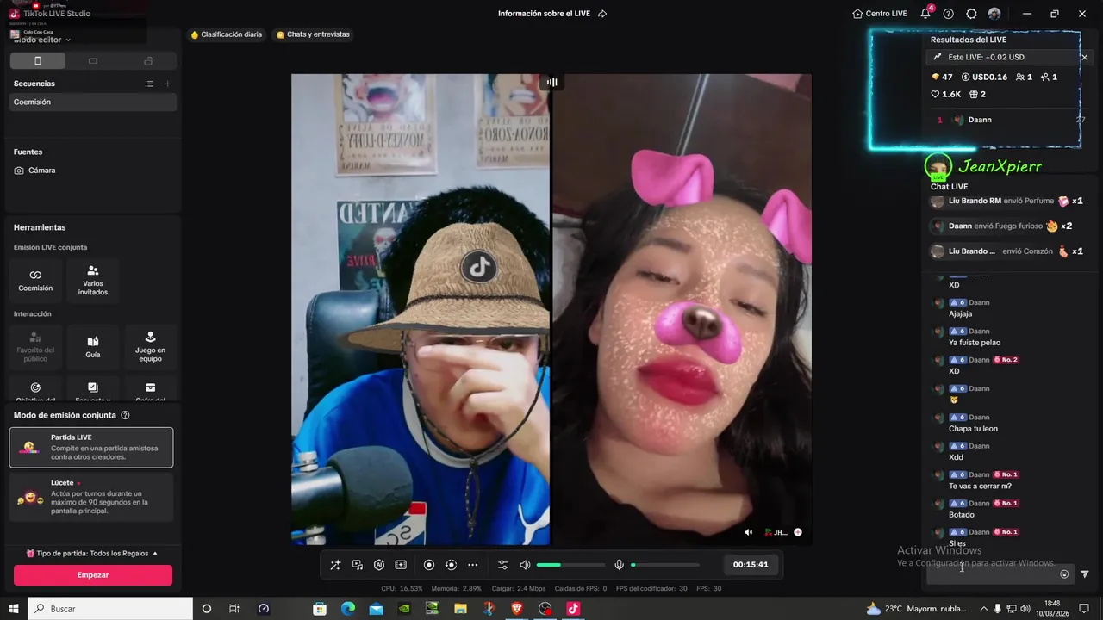Select portrait phone layout mode
Screen dimensions: 1103x620
[37, 61]
